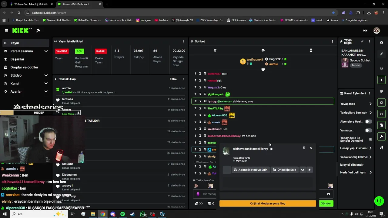The height and width of the screenshot is (218, 388).
Task: Open Kanal Eylemleri three-dot menu
Action: pyautogui.click(x=369, y=93)
